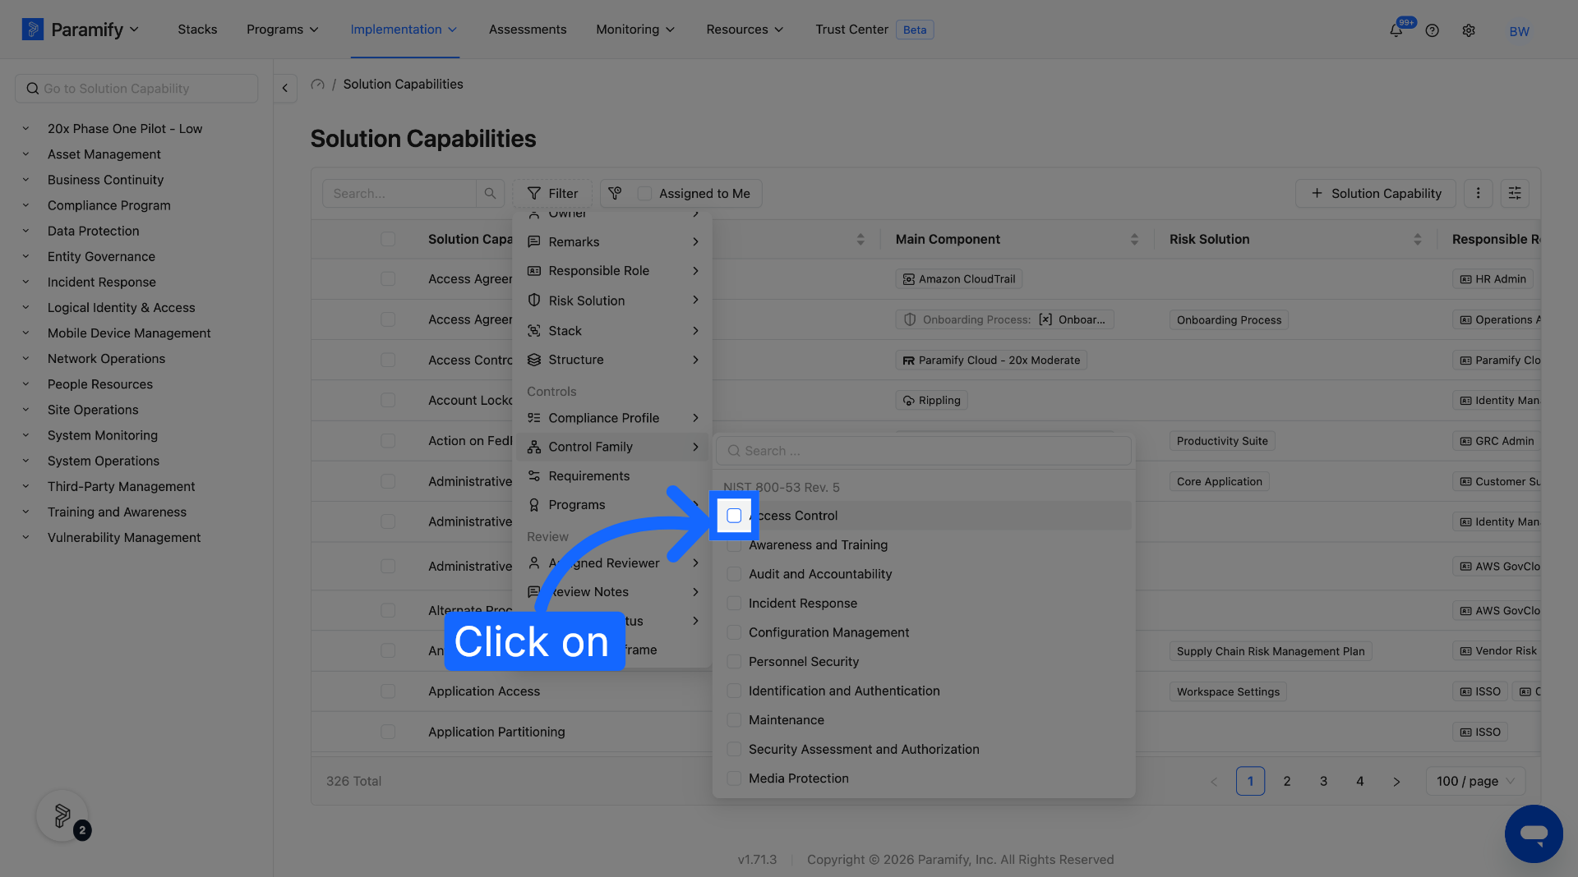
Task: Open the notifications bell icon
Action: pyautogui.click(x=1396, y=30)
